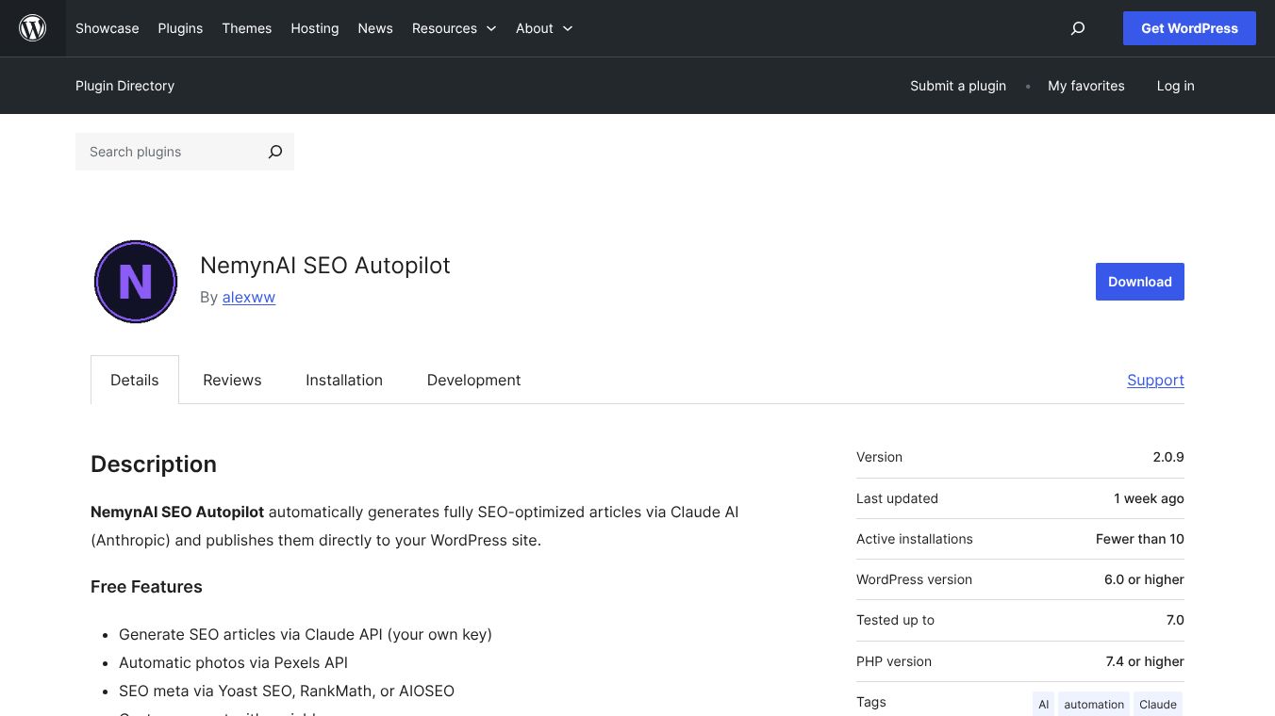This screenshot has width=1275, height=716.
Task: Click the Last updated label
Action: click(897, 498)
